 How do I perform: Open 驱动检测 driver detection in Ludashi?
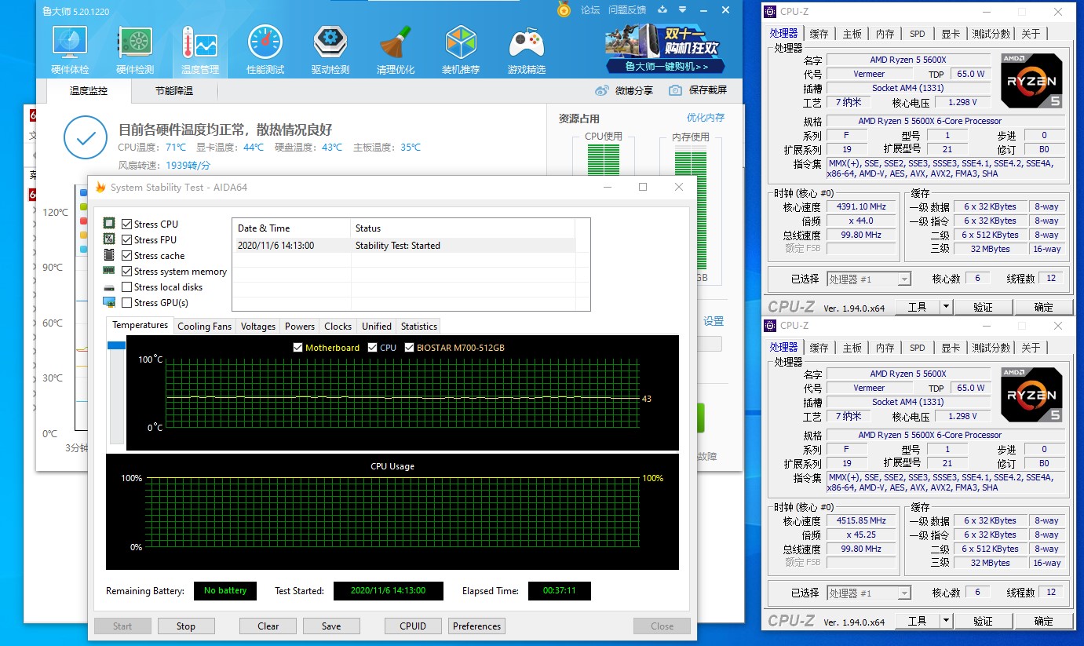[330, 50]
